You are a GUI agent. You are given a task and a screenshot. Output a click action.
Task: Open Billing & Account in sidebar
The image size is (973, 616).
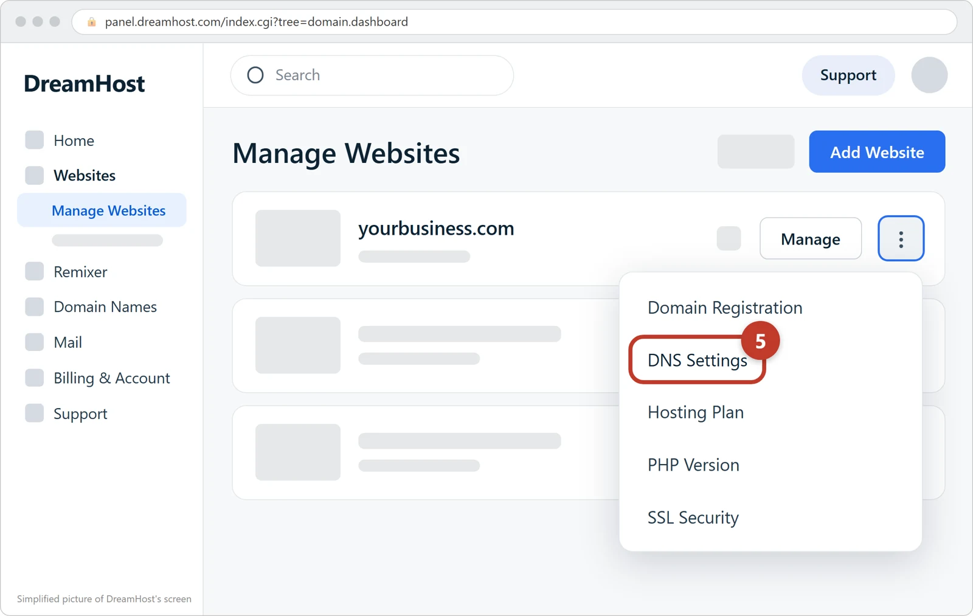(112, 378)
